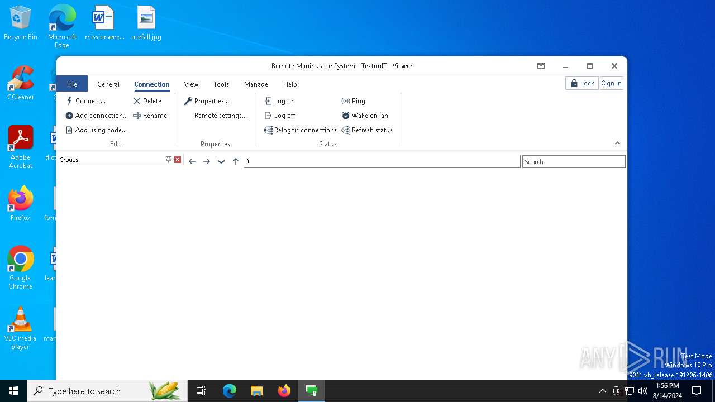Select the Adobe Acrobat desktop icon
The image size is (715, 402).
click(21, 147)
